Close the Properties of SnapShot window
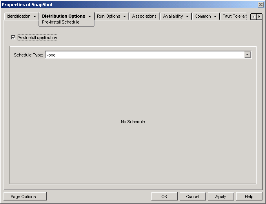The width and height of the screenshot is (266, 204). 261,5
